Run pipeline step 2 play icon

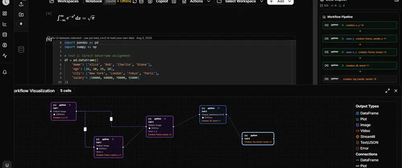[343, 38]
